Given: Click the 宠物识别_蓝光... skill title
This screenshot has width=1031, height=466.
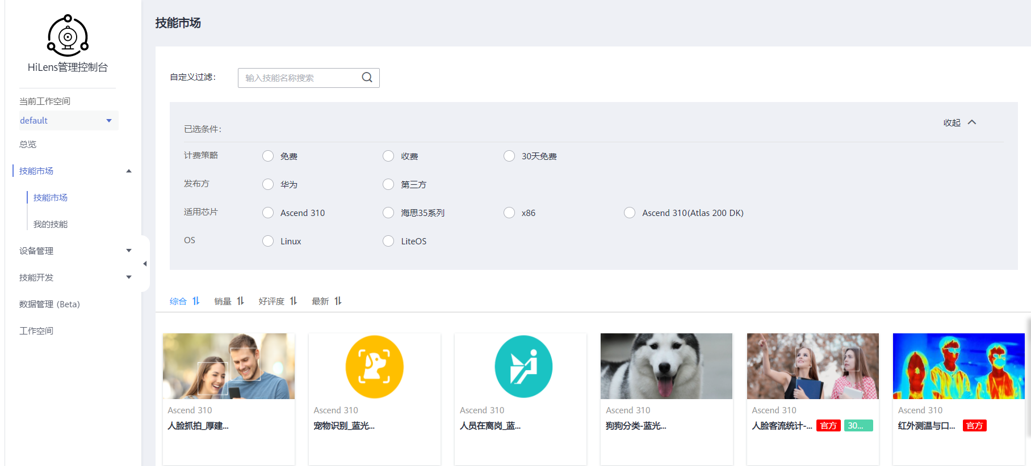Looking at the screenshot, I should pyautogui.click(x=344, y=426).
